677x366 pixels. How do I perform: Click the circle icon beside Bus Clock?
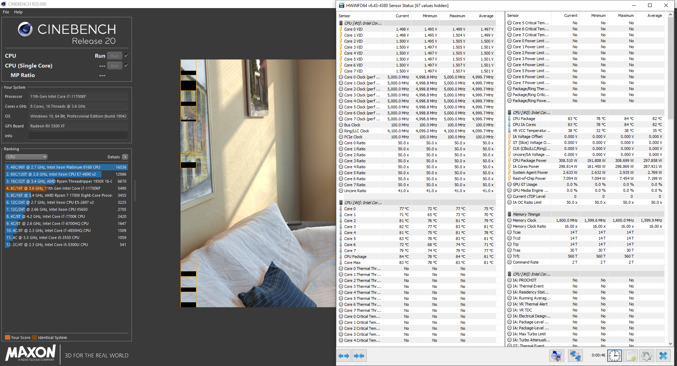[341, 125]
